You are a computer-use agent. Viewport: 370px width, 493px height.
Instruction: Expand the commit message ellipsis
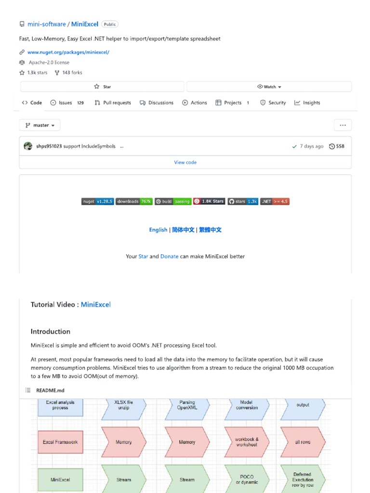(x=122, y=146)
